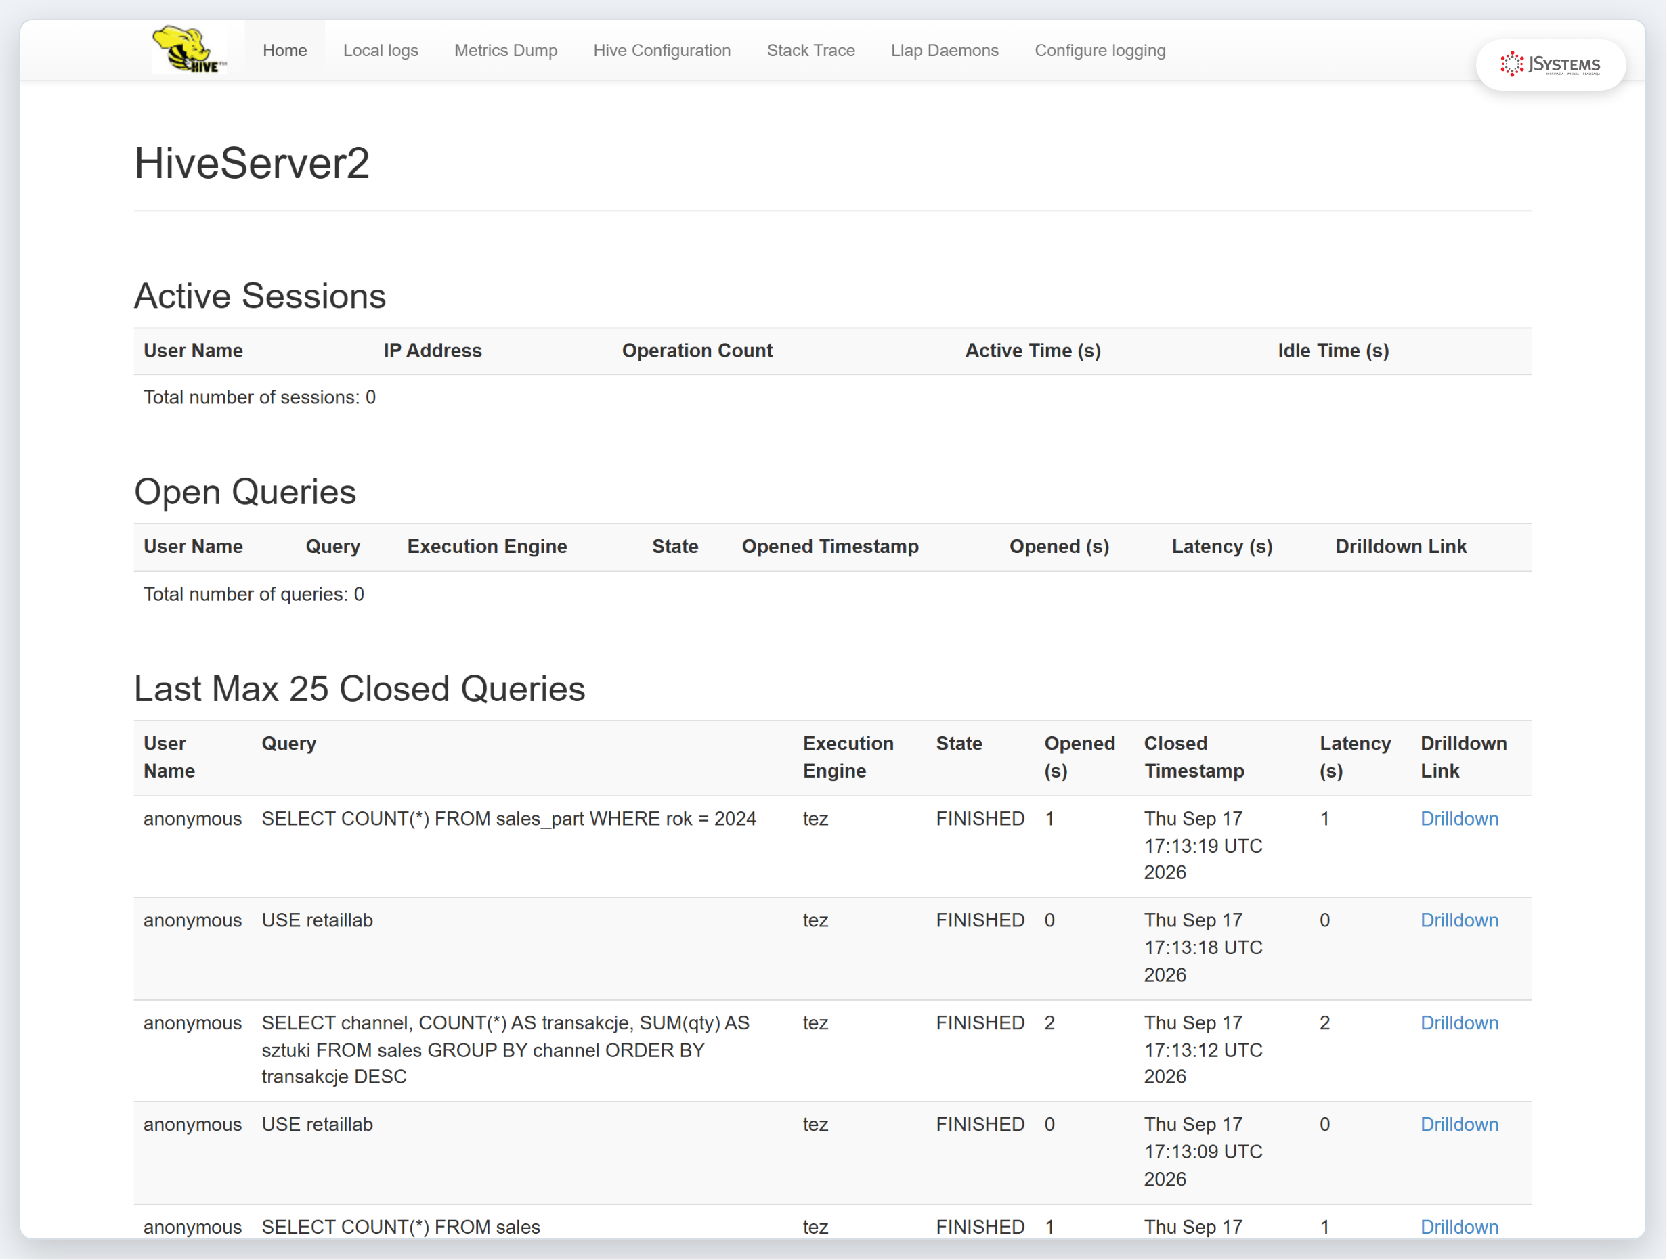Screen dimensions: 1667x1260
Task: Go to Local logs
Action: click(x=381, y=51)
